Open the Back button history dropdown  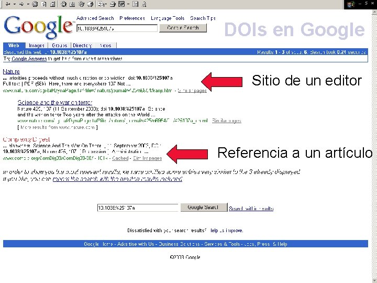[15, 4]
